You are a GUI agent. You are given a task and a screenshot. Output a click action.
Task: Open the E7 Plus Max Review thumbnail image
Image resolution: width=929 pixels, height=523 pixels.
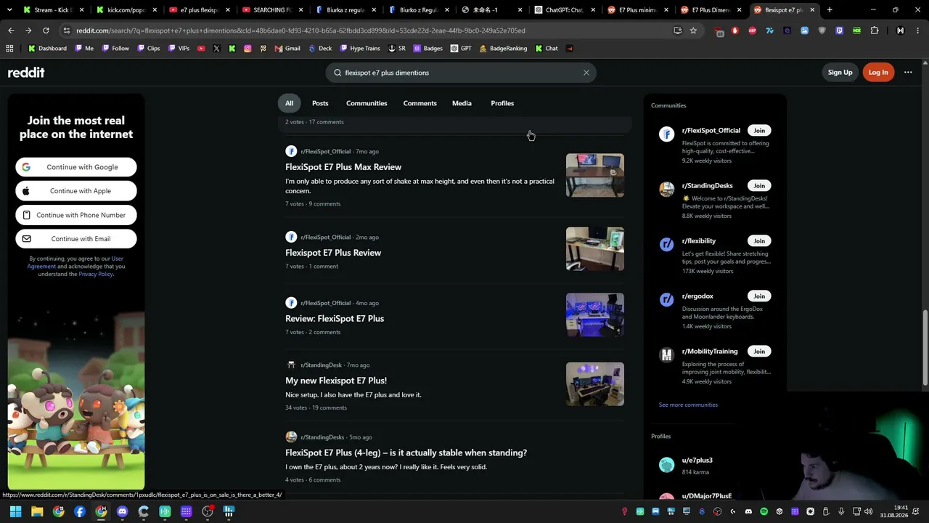595,175
